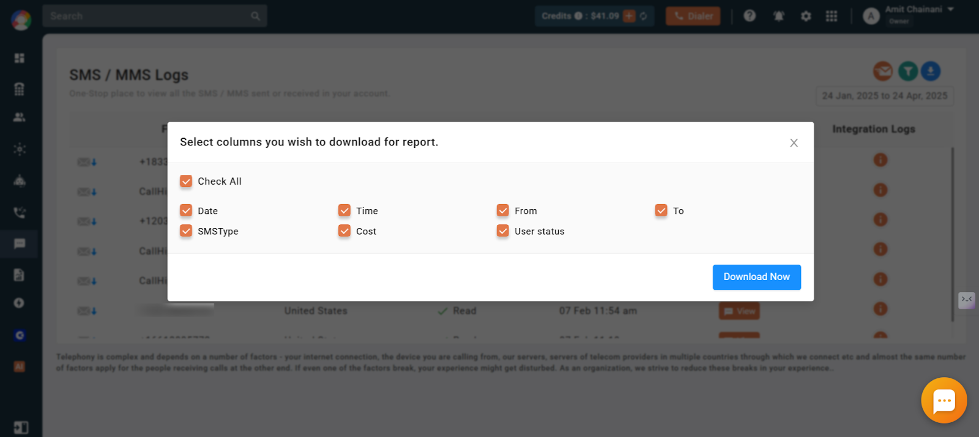Click the 07 Feb 11:54 am timestamp
The width and height of the screenshot is (979, 437).
point(598,311)
